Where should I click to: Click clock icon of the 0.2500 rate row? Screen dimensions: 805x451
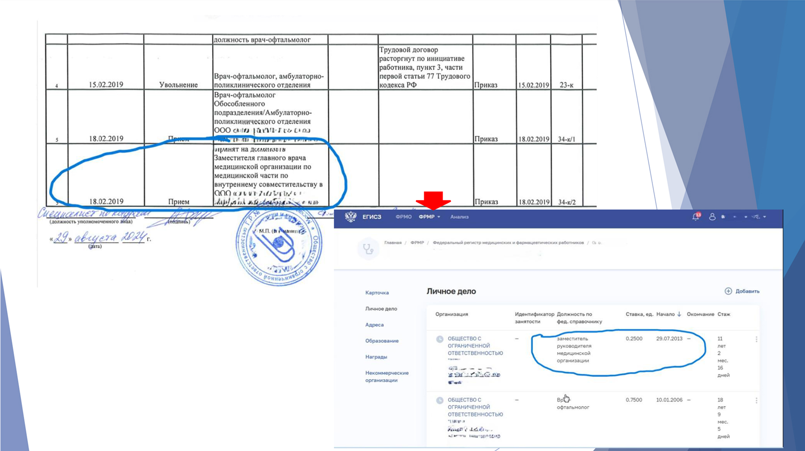point(439,339)
